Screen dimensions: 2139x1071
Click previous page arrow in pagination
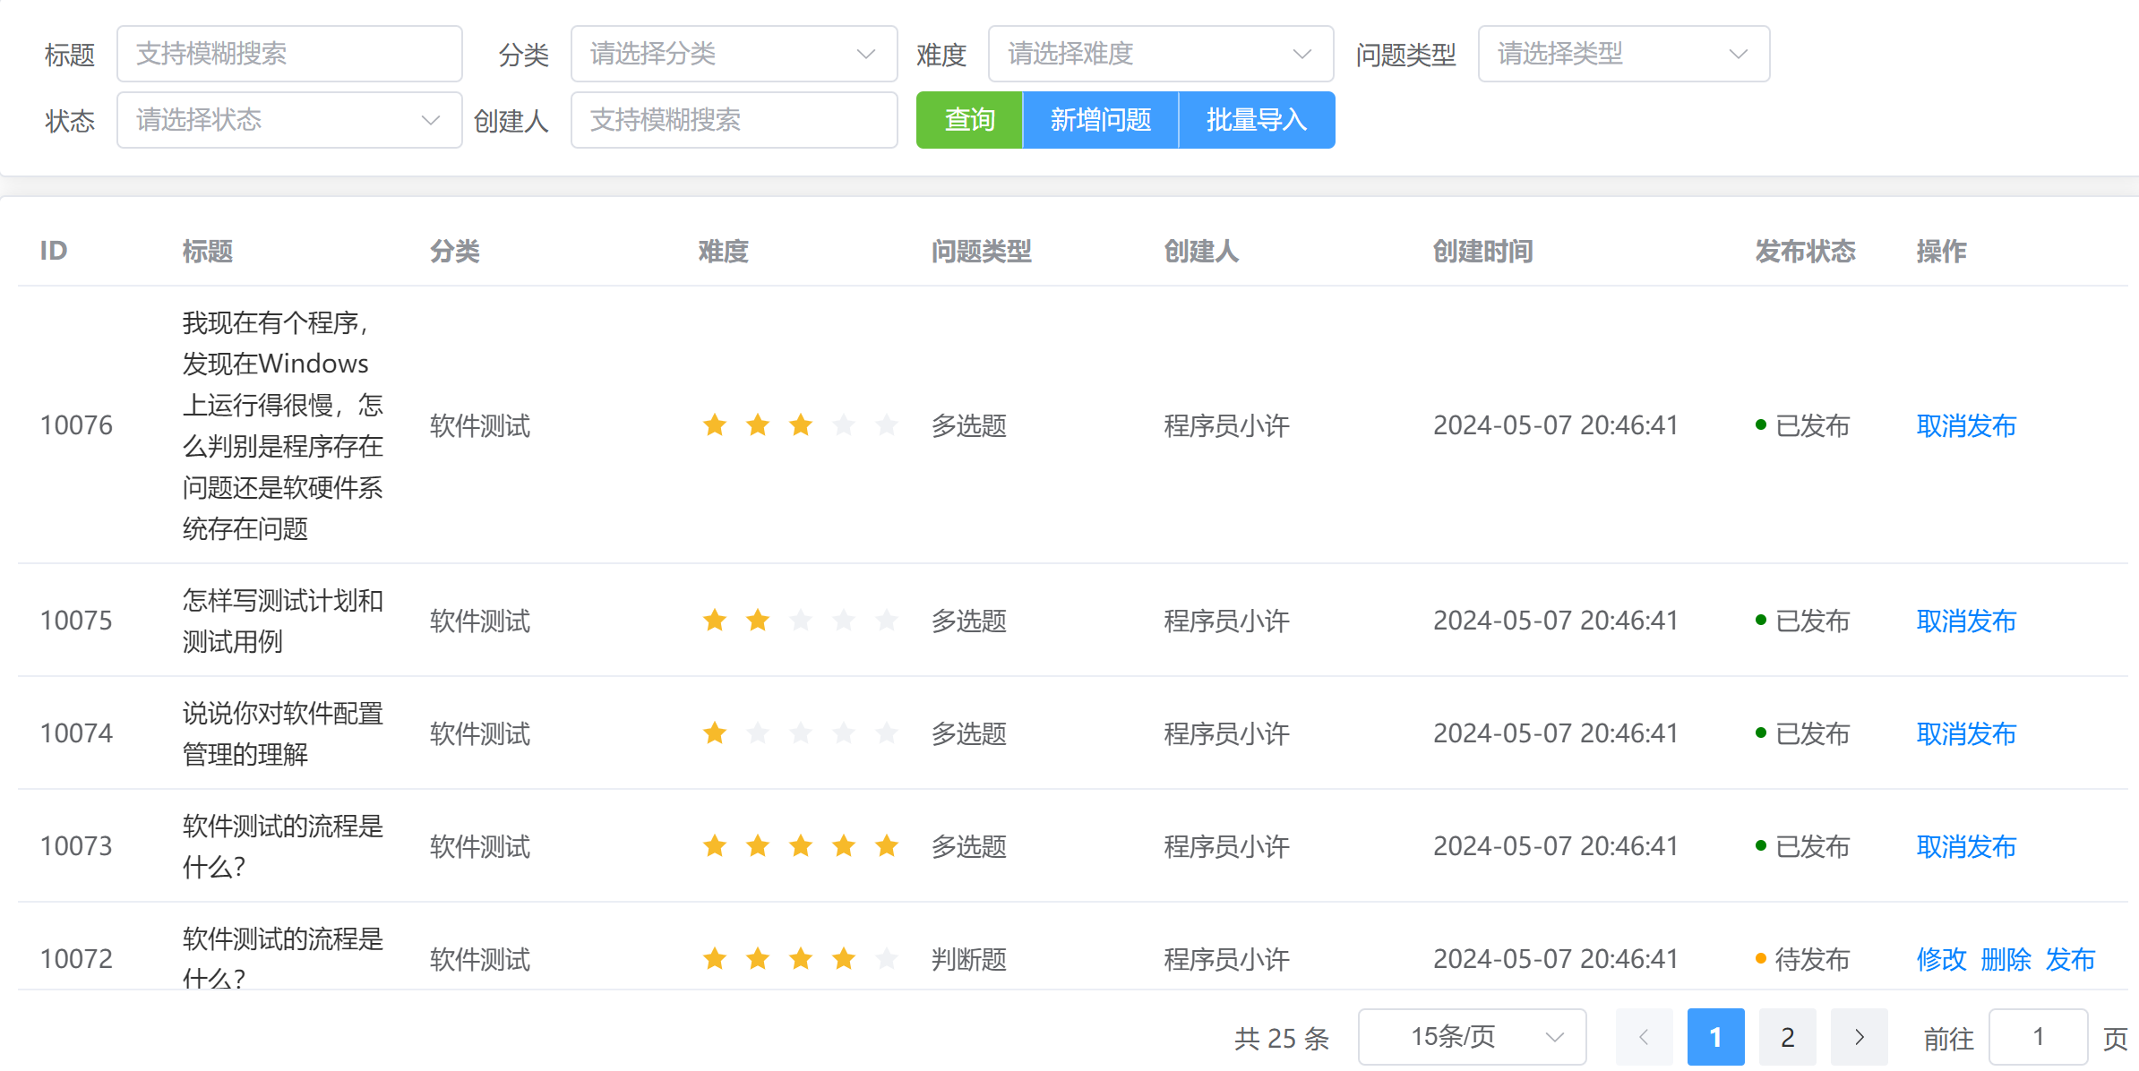pyautogui.click(x=1644, y=1037)
